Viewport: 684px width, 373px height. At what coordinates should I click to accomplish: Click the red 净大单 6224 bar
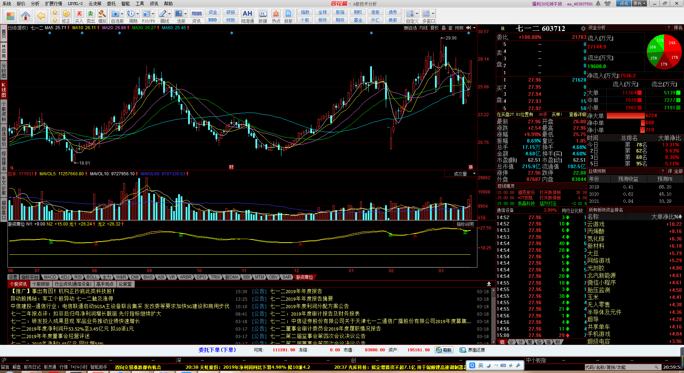pyautogui.click(x=626, y=115)
